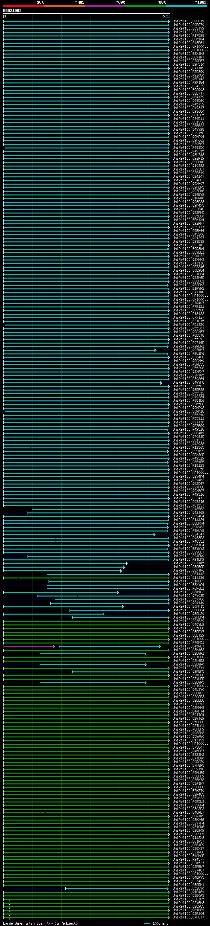Click the query ID BB921903
Viewport: 210px width, 926px height.
point(12,11)
